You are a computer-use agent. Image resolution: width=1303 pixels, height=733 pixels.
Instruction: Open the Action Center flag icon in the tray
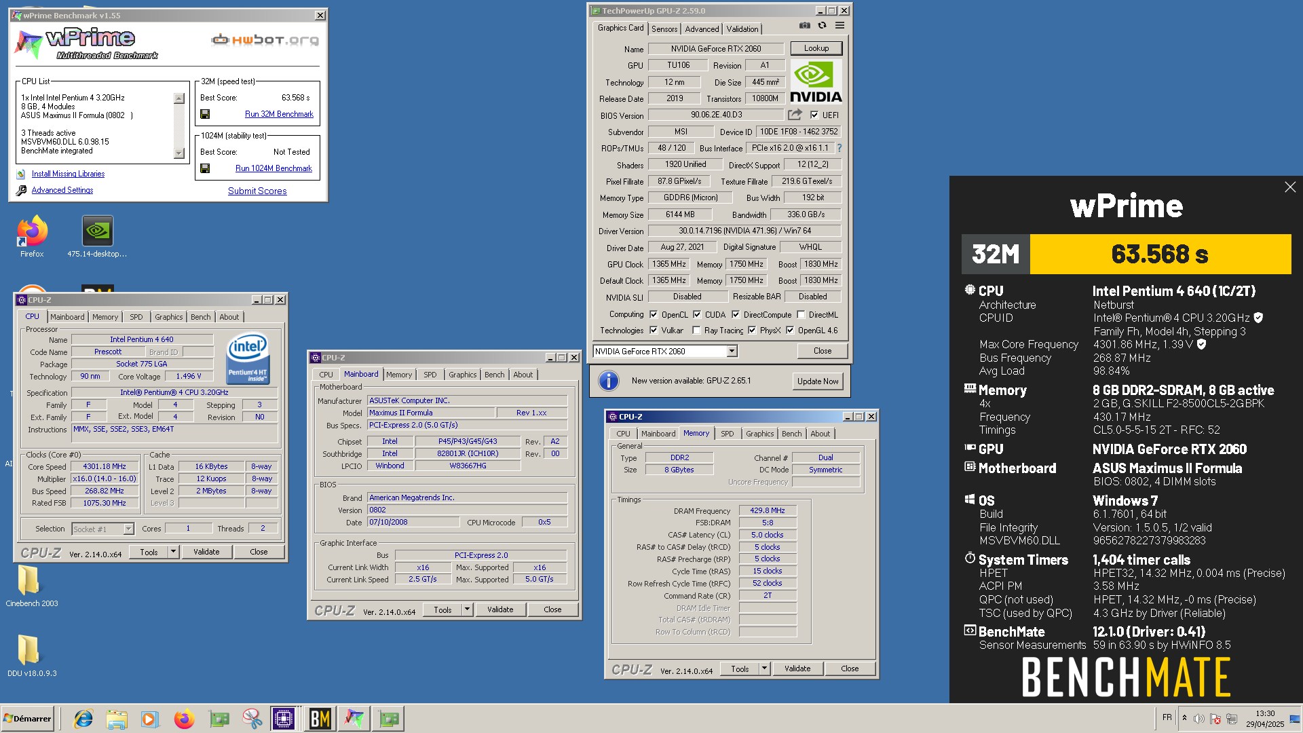(x=1215, y=719)
